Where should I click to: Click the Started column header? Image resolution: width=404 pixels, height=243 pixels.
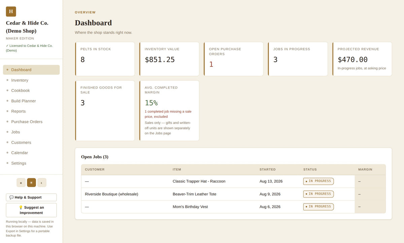pyautogui.click(x=268, y=169)
